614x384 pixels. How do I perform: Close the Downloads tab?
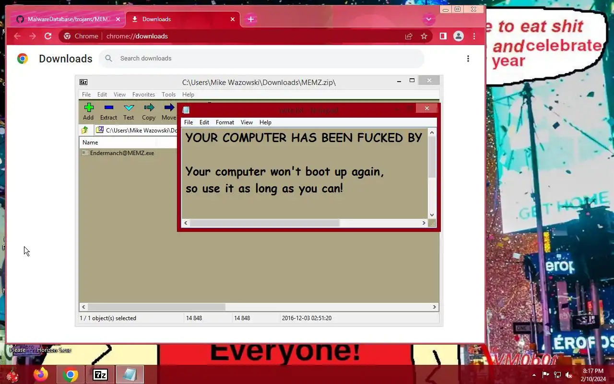tap(233, 19)
